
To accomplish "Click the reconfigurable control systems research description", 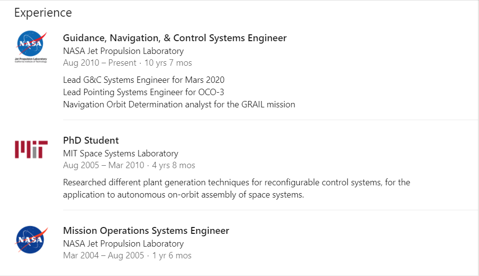I will tap(237, 189).
